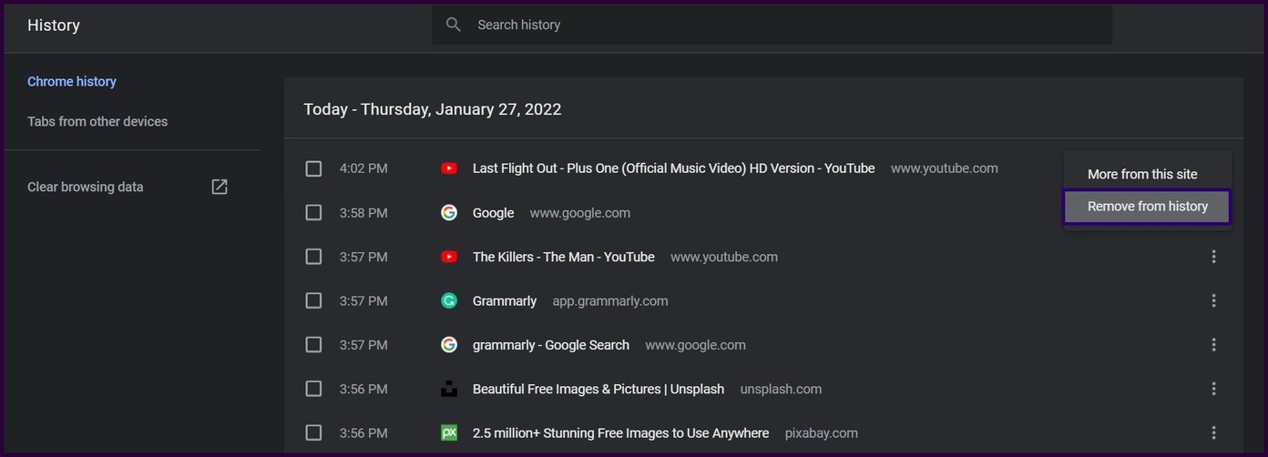Click the Unsplash favicon icon
This screenshot has width=1268, height=457.
pos(449,389)
